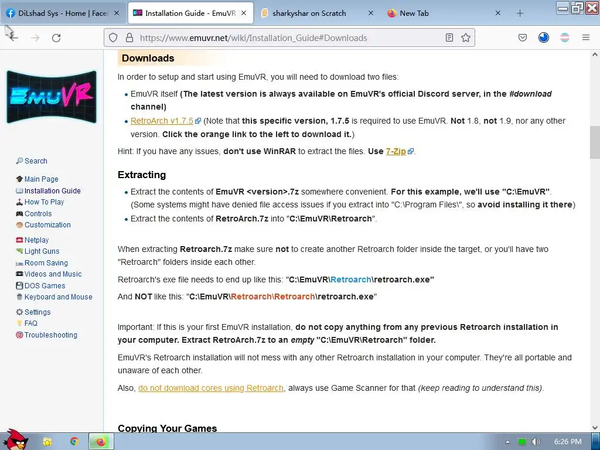The height and width of the screenshot is (450, 600).
Task: Click the shield tracking protection icon
Action: pyautogui.click(x=113, y=37)
